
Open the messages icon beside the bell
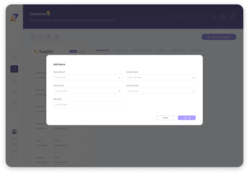[223, 17]
